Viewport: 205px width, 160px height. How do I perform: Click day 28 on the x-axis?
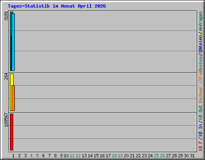(x=174, y=156)
